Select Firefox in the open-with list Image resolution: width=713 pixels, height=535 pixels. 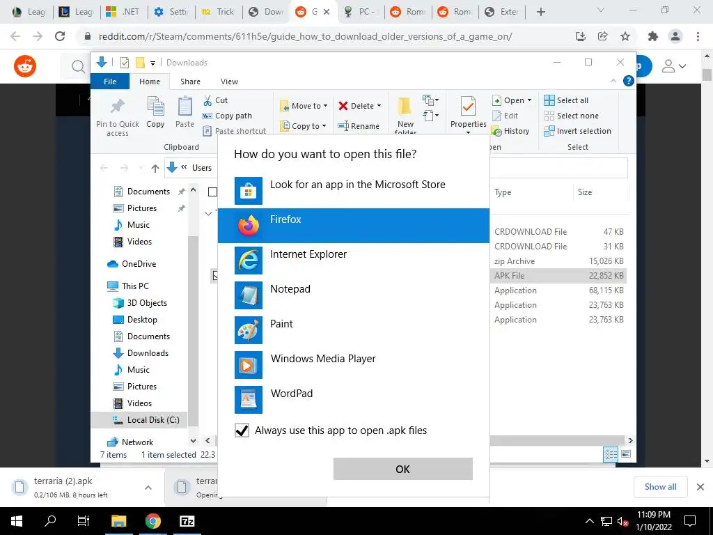[x=353, y=226]
